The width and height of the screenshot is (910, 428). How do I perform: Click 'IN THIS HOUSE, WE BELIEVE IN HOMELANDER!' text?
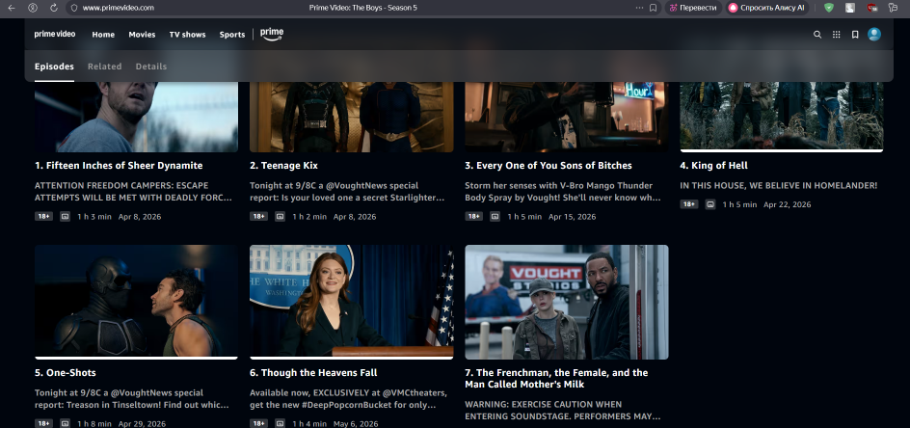[779, 186]
